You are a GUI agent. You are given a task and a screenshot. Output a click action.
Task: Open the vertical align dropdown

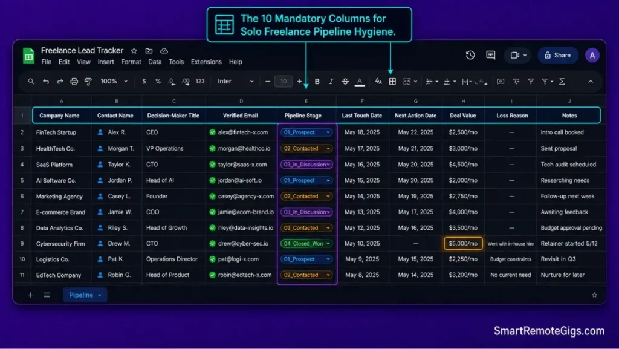point(450,81)
